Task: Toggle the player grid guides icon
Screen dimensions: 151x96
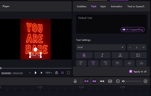Action: click(x=62, y=73)
